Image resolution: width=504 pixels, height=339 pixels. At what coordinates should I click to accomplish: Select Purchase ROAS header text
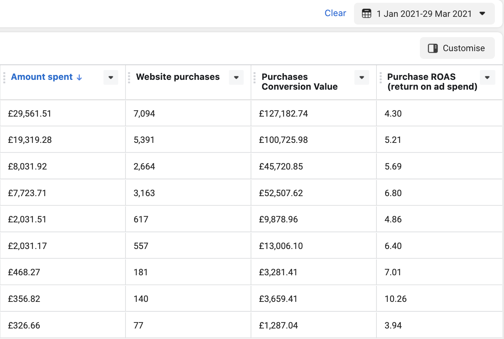(432, 82)
